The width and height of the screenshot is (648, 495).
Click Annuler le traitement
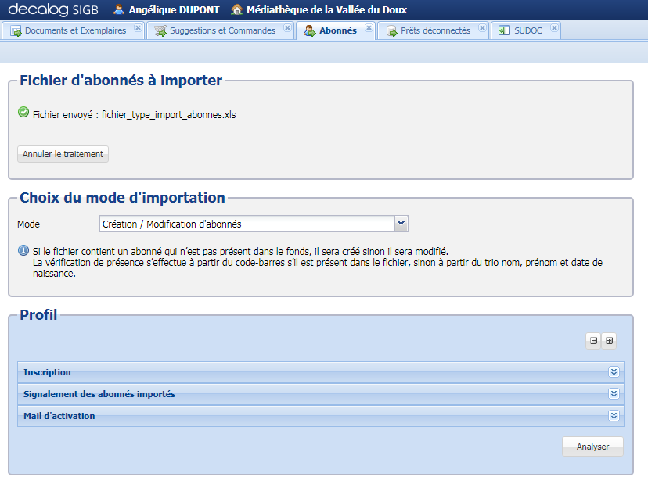(63, 153)
